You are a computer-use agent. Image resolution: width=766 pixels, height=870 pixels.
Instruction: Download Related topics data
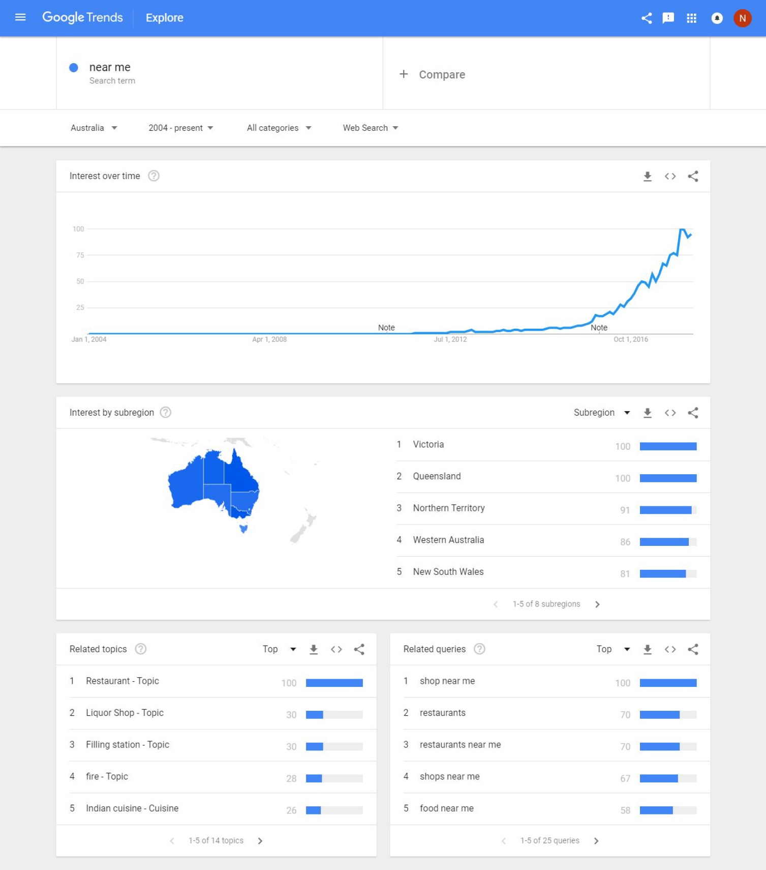[313, 650]
